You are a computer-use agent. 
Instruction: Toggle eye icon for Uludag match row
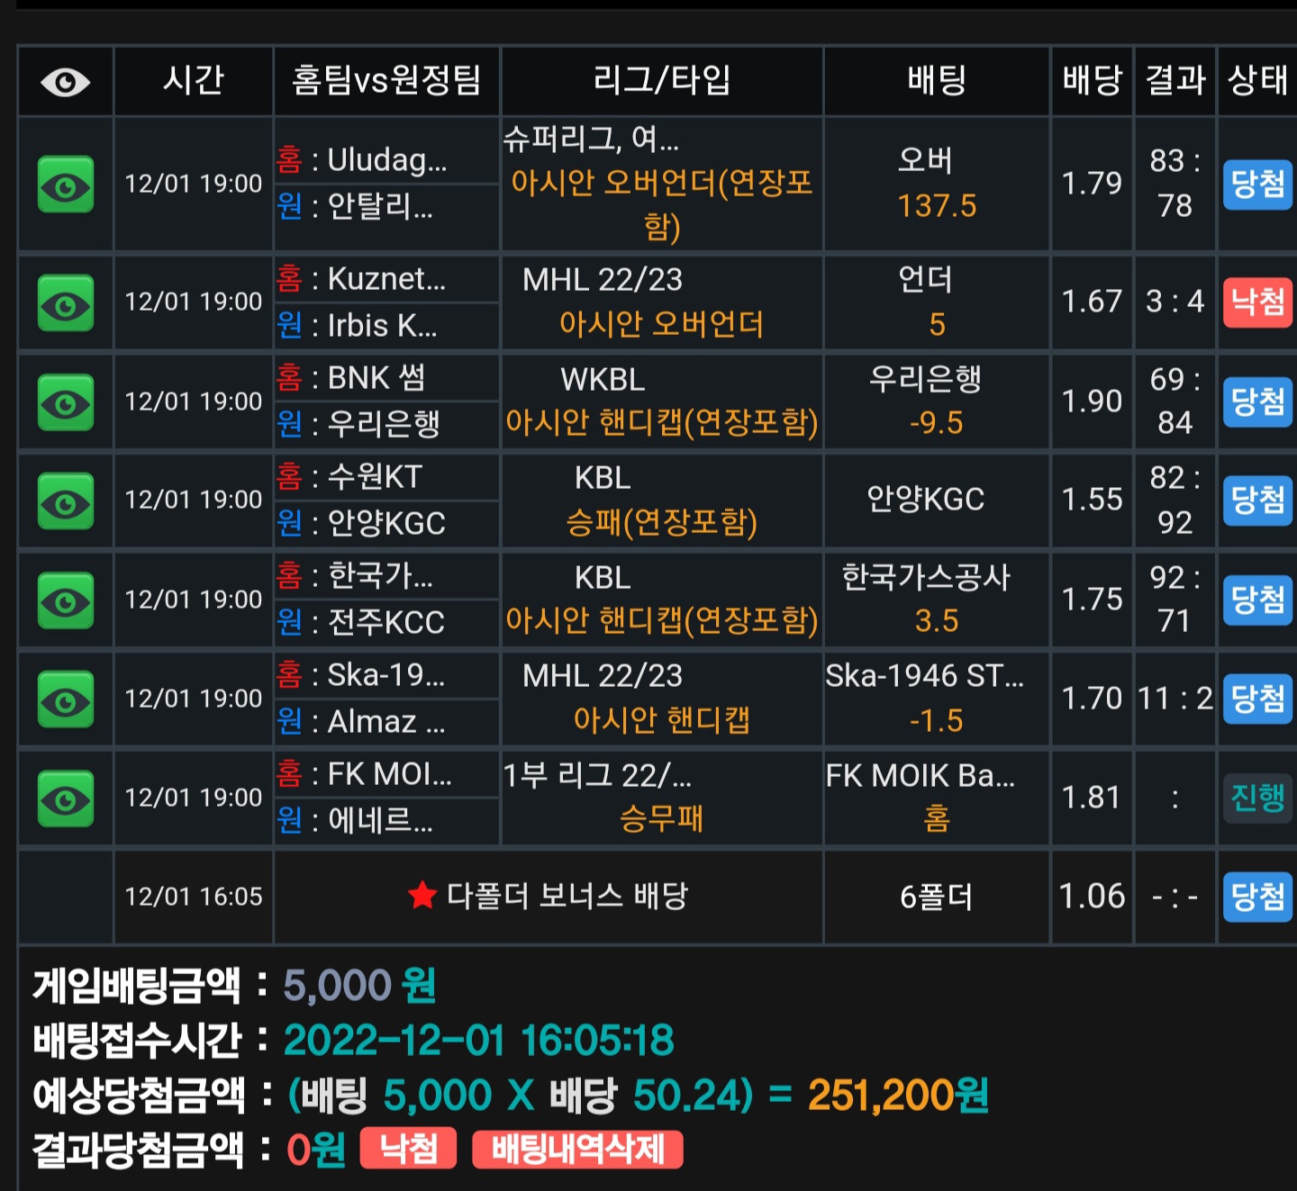(66, 185)
